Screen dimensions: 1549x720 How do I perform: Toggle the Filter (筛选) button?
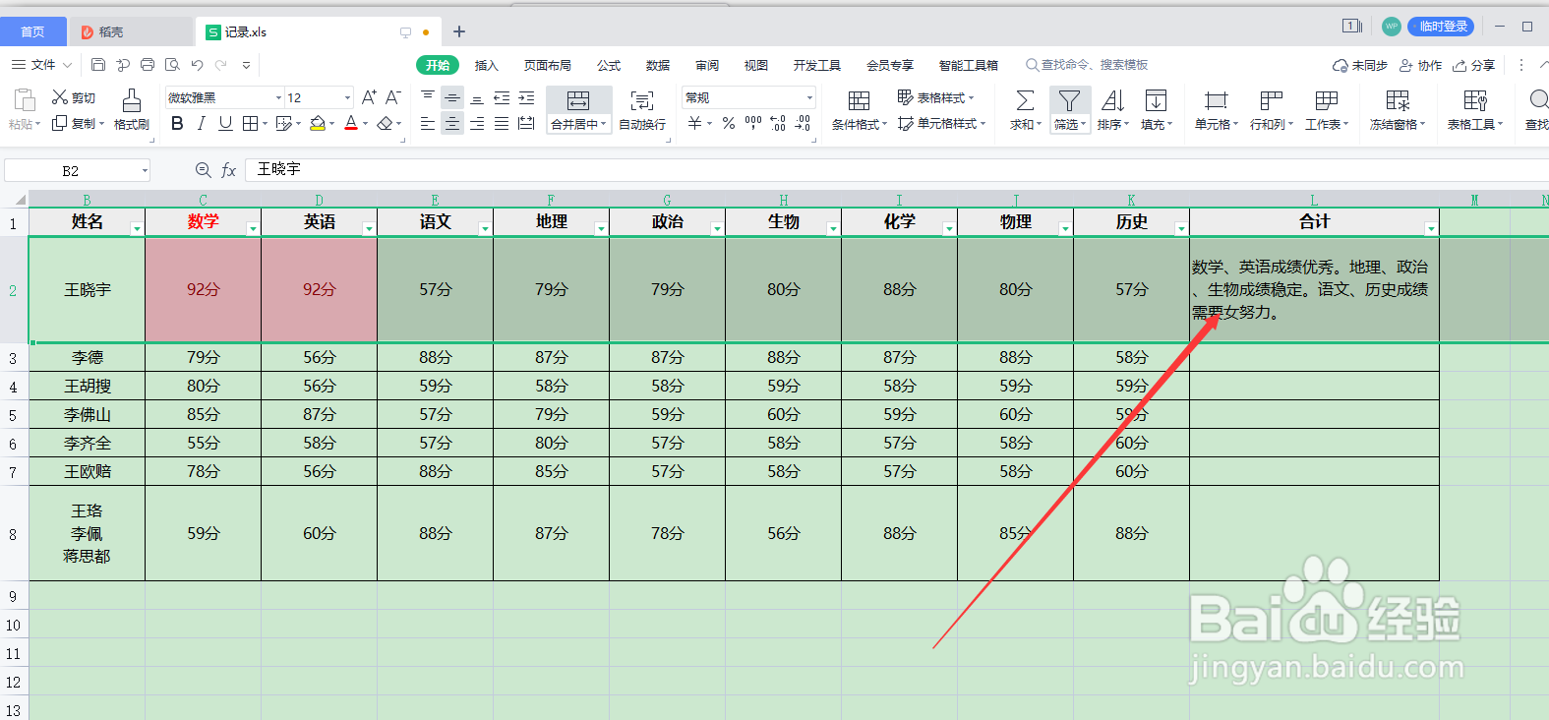click(1069, 109)
